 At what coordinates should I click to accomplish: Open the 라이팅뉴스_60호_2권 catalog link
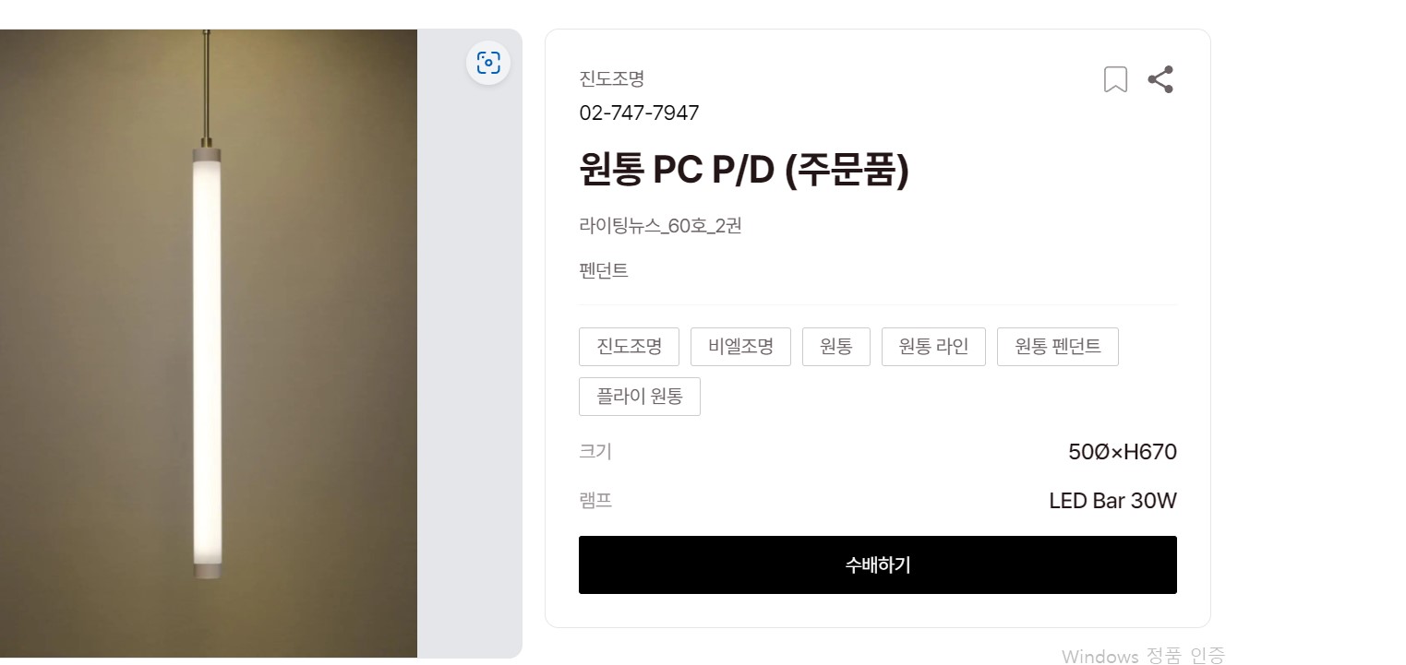pos(660,226)
